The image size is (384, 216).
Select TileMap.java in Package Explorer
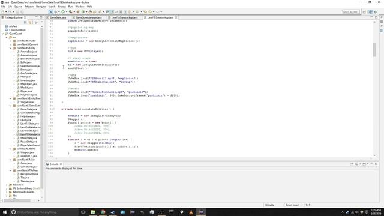[x=27, y=181]
